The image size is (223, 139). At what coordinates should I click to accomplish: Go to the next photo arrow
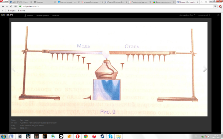click(x=205, y=69)
